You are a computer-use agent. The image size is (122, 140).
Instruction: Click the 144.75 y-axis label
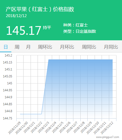8,118
